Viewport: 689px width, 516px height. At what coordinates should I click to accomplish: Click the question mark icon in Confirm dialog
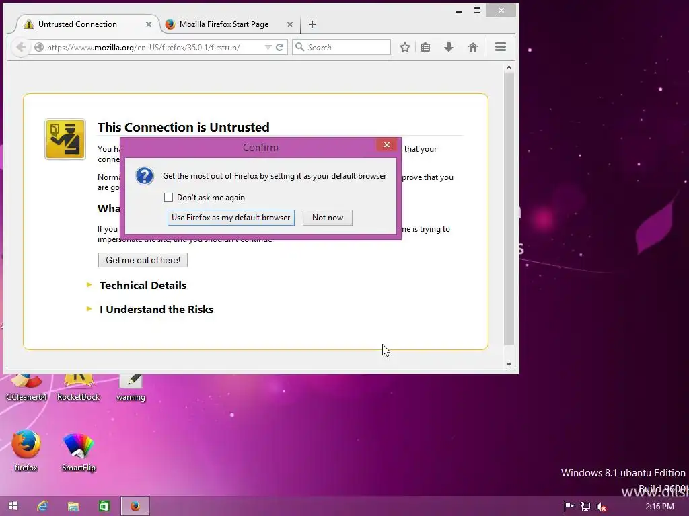[145, 176]
